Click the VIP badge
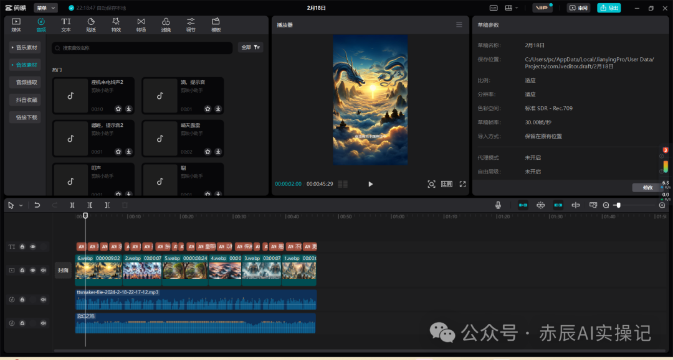 click(542, 7)
